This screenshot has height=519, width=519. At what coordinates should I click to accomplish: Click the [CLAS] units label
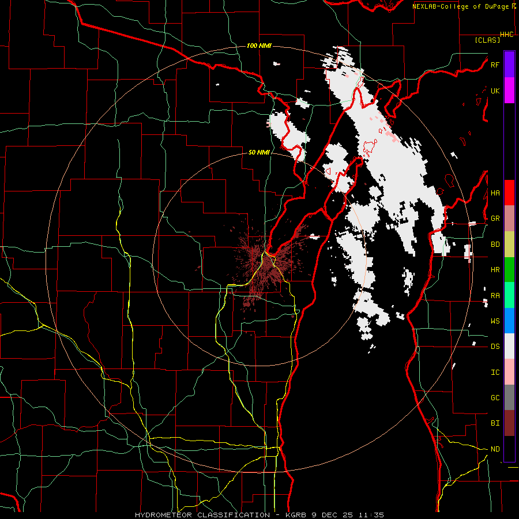coord(487,40)
